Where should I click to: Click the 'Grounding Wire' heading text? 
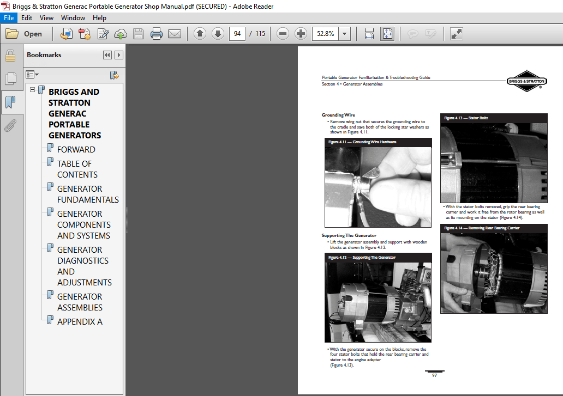[x=338, y=115]
